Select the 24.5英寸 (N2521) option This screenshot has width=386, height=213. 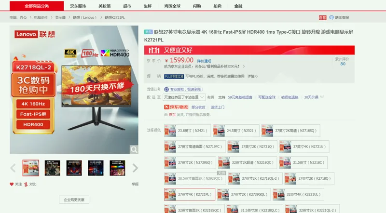236,131
